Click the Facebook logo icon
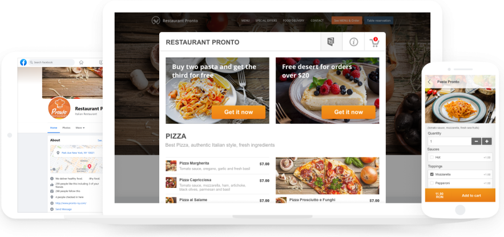This screenshot has height=237, width=504. (x=23, y=62)
